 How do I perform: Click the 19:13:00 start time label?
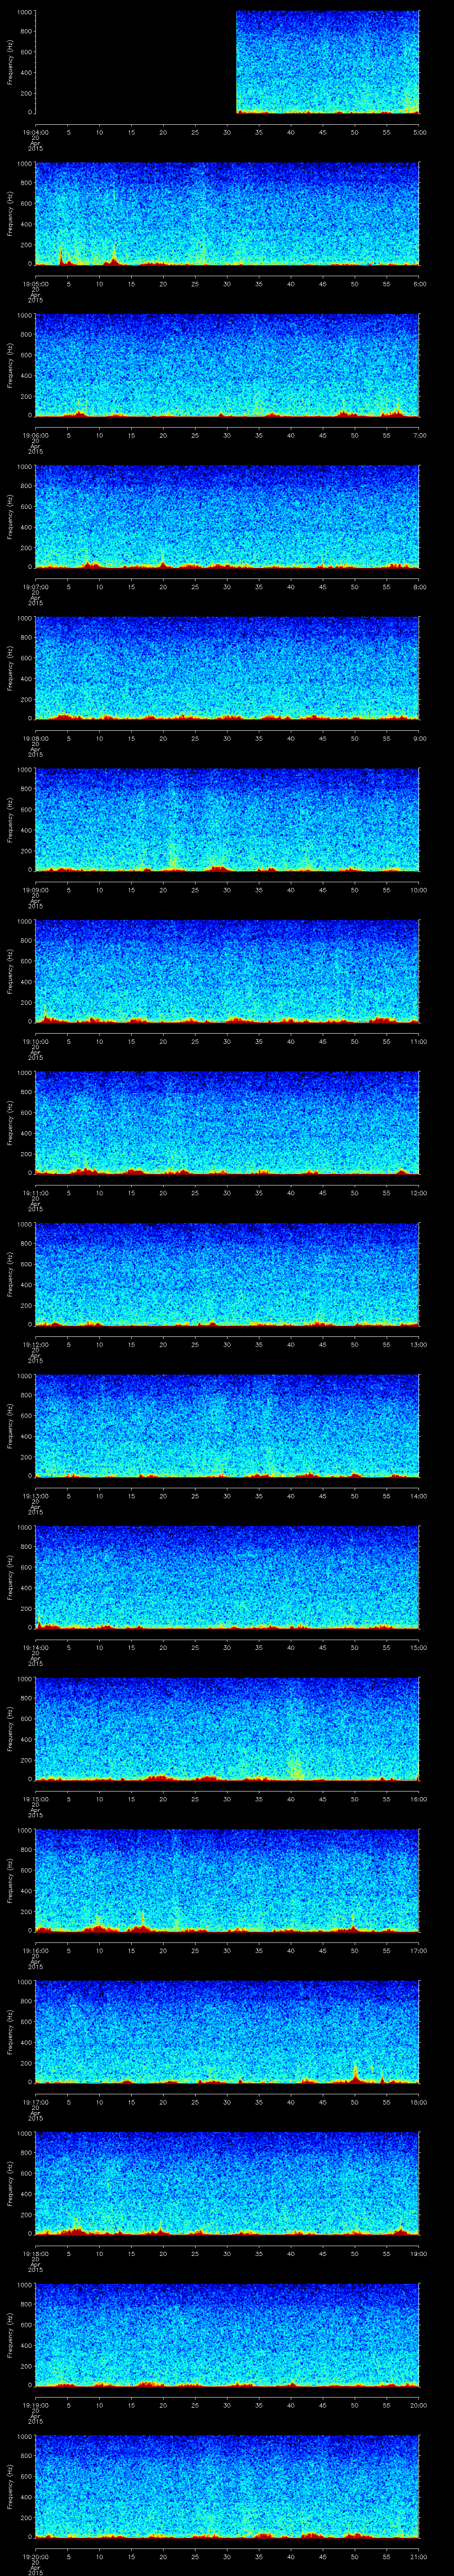tap(35, 1496)
